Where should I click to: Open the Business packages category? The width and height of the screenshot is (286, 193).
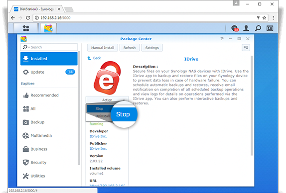click(x=49, y=149)
